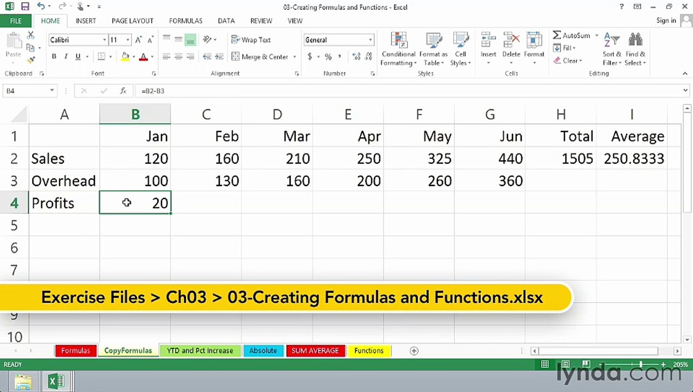Open Sort & Filter menu
The width and height of the screenshot is (693, 392).
click(612, 50)
